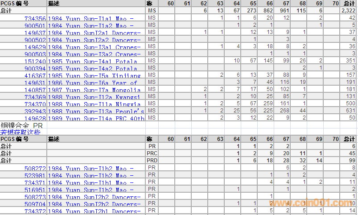Open PCGS number 734356 link
The width and height of the screenshot is (358, 215).
point(35,18)
